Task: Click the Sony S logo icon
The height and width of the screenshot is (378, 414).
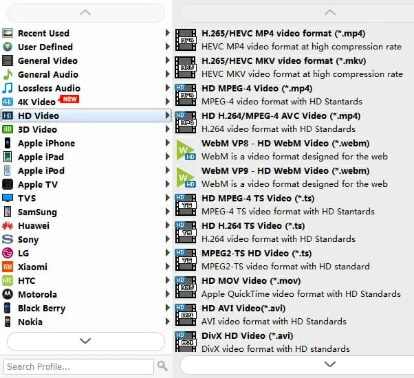Action: pyautogui.click(x=8, y=239)
